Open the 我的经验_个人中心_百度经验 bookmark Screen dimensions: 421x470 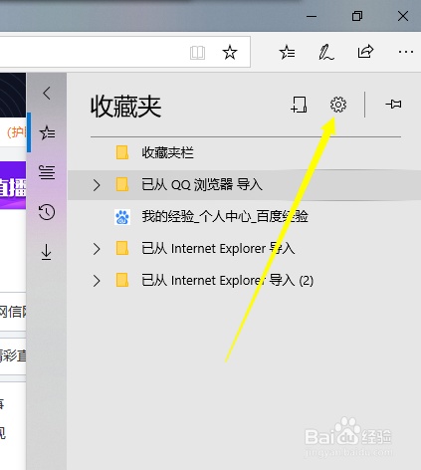(x=244, y=217)
